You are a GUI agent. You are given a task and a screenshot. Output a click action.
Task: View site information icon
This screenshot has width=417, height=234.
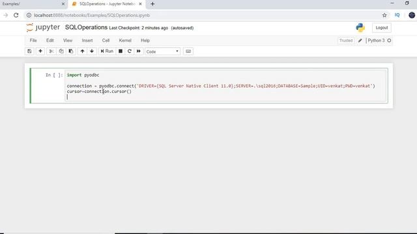(29, 16)
